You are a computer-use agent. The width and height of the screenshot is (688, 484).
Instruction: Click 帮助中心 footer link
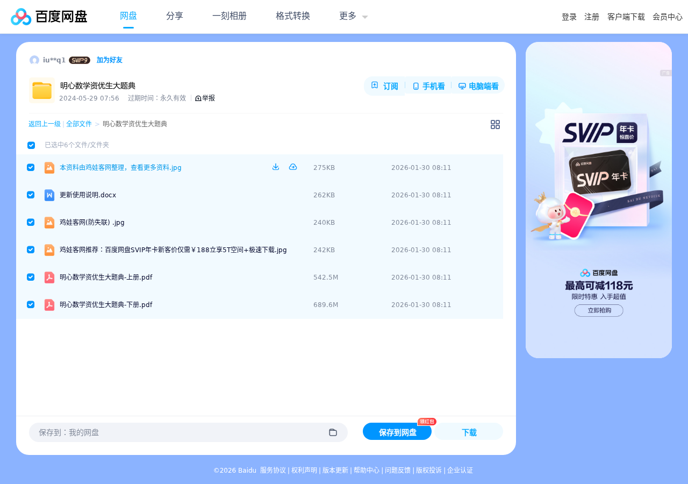coord(367,471)
